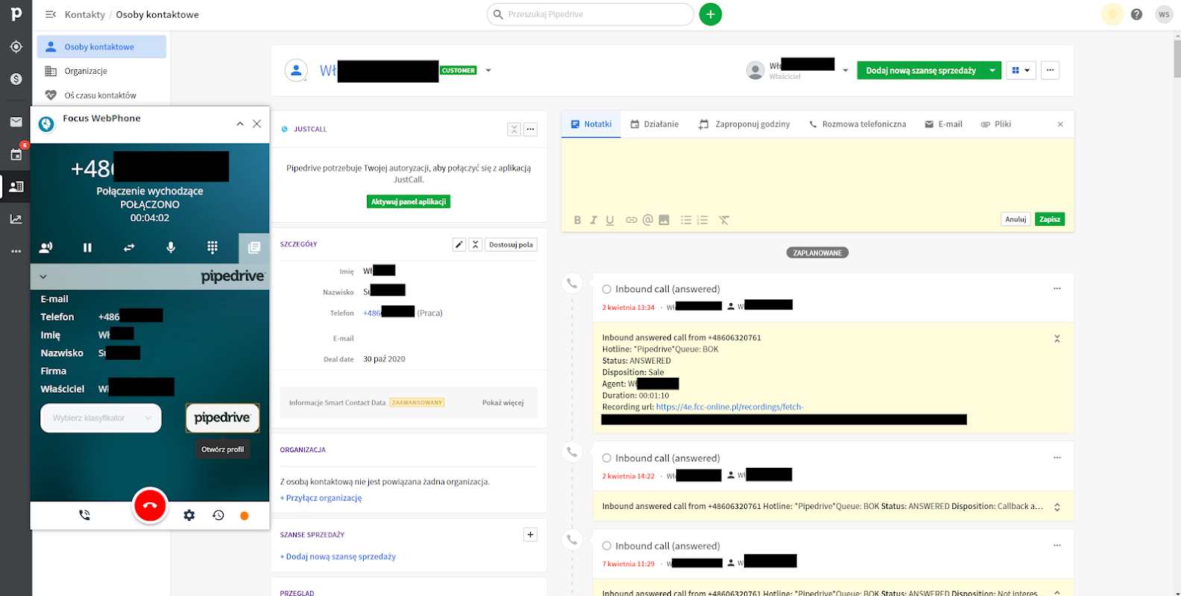Image resolution: width=1181 pixels, height=596 pixels.
Task: Mute the microphone in WebPhone
Action: click(x=171, y=247)
